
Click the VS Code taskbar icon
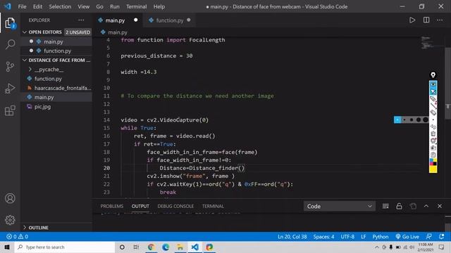(195, 247)
